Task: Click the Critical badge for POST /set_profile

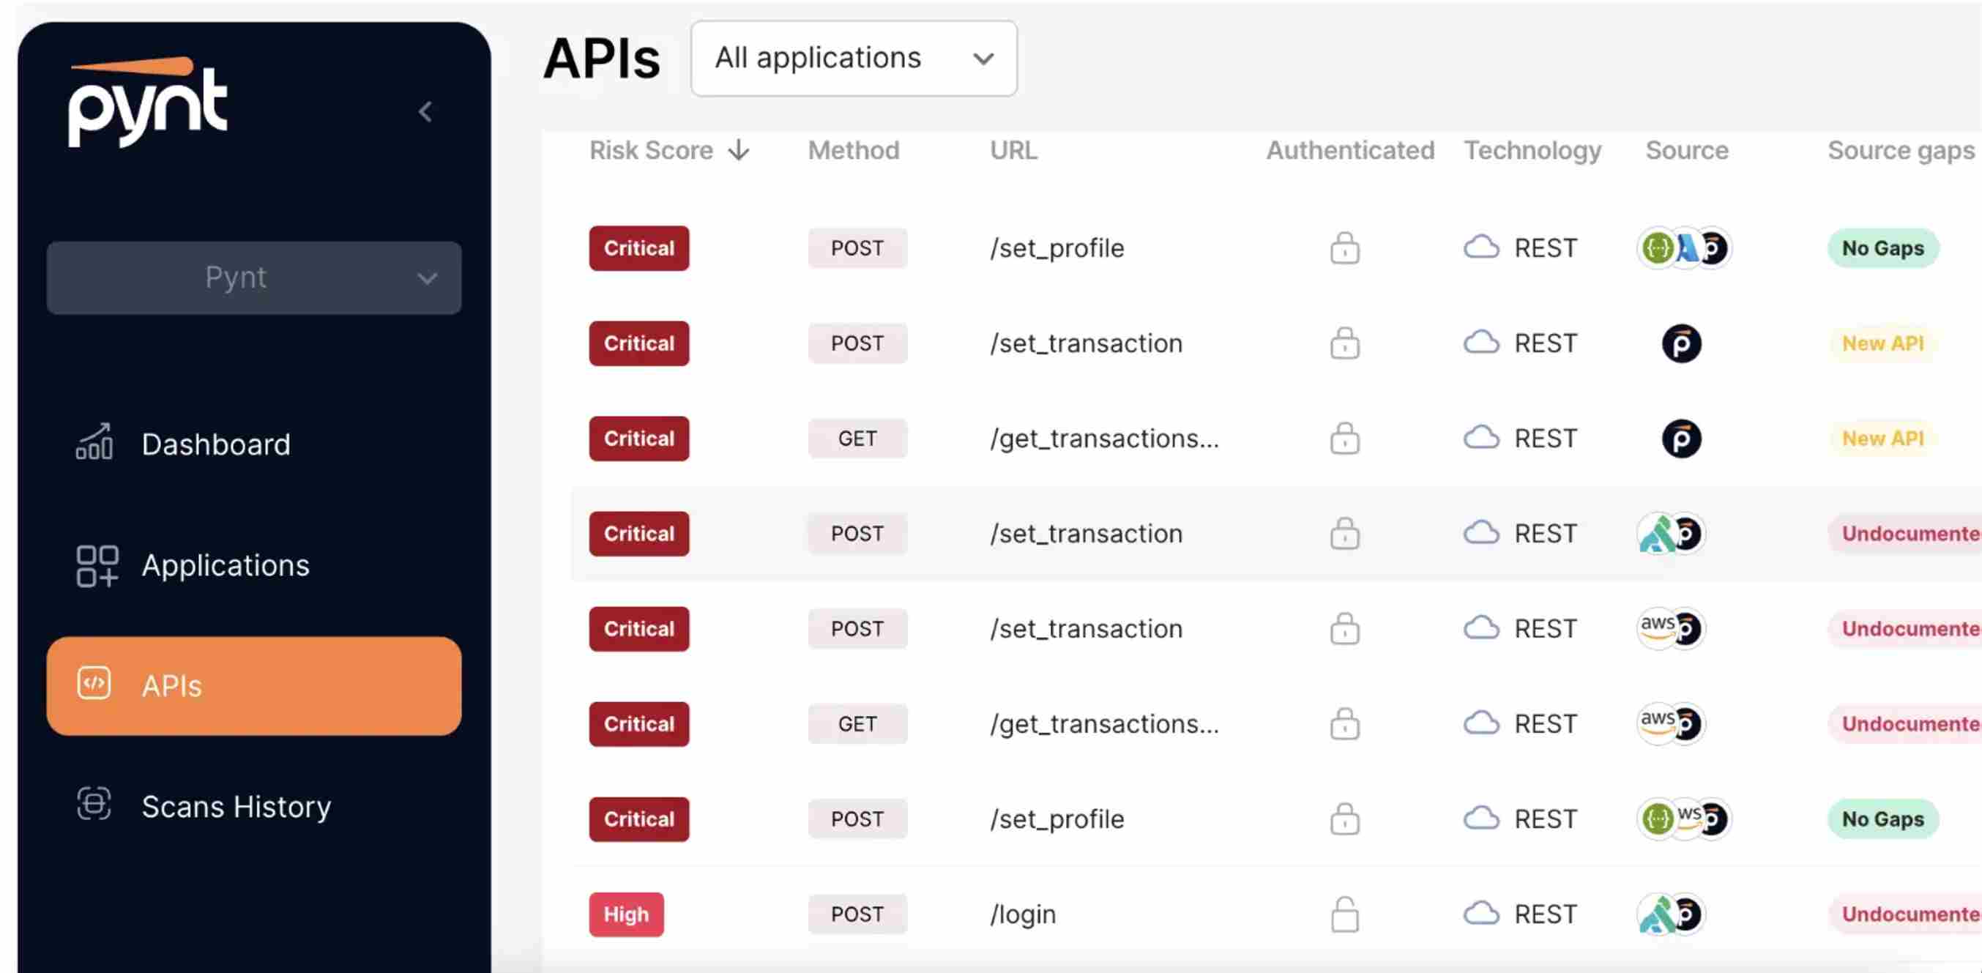Action: (x=638, y=247)
